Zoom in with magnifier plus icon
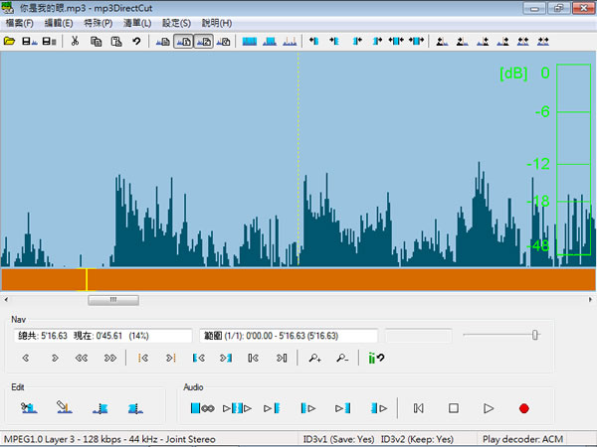This screenshot has height=447, width=597. pos(314,358)
